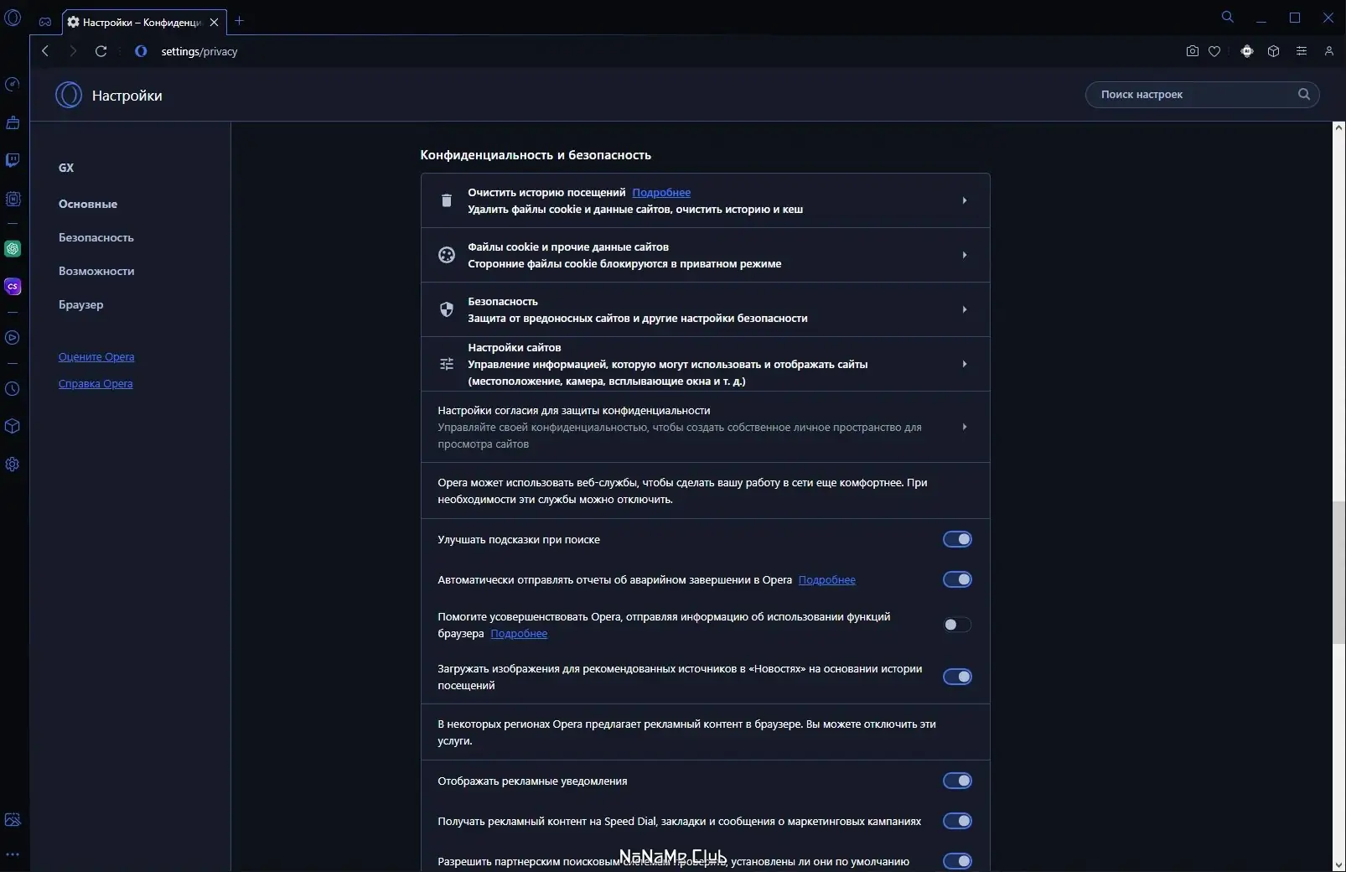Open Extensions cube in sidebar
This screenshot has height=872, width=1346.
point(13,426)
